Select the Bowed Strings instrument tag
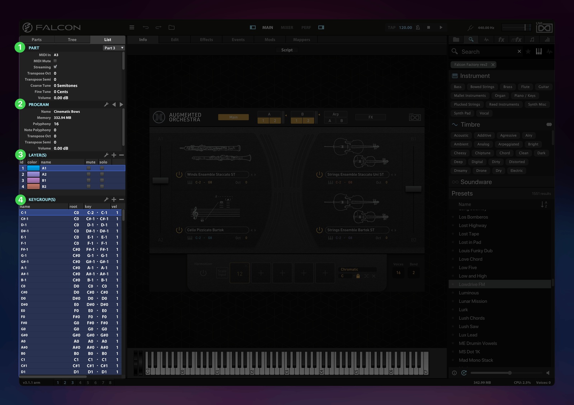The width and height of the screenshot is (574, 405). [482, 87]
